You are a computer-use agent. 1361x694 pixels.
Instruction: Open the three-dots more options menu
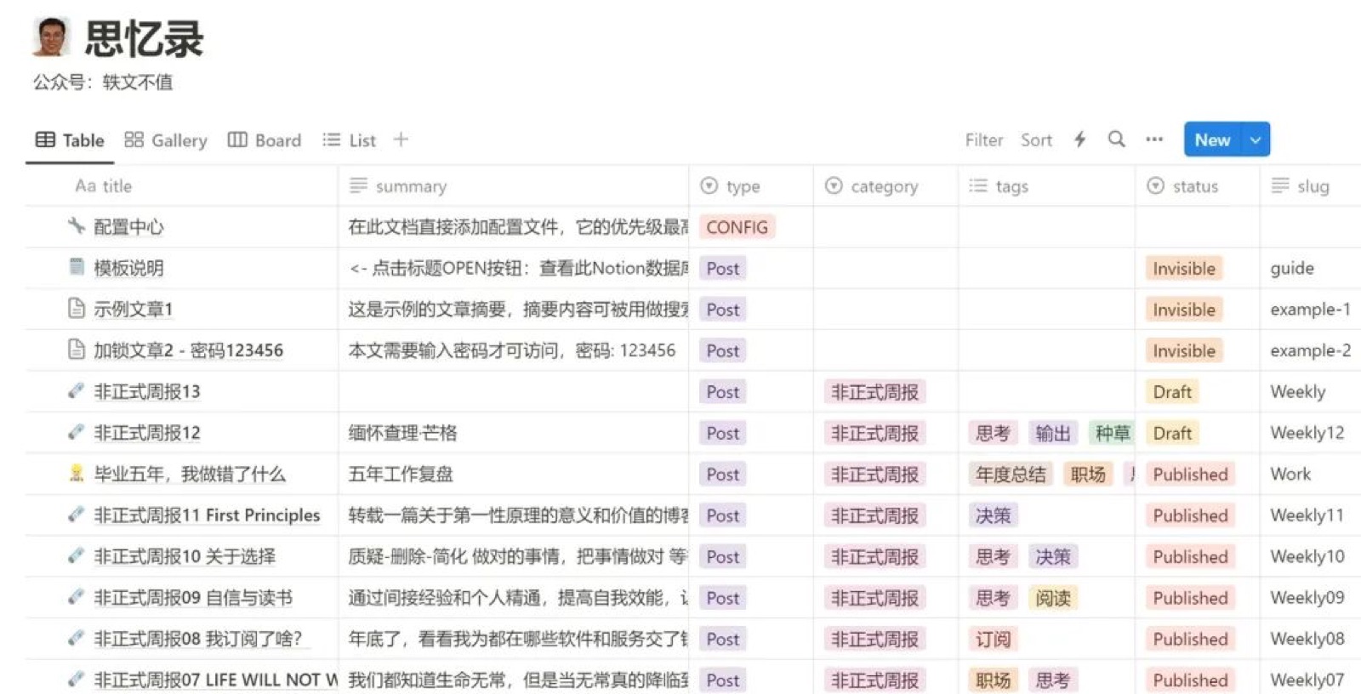click(1154, 139)
